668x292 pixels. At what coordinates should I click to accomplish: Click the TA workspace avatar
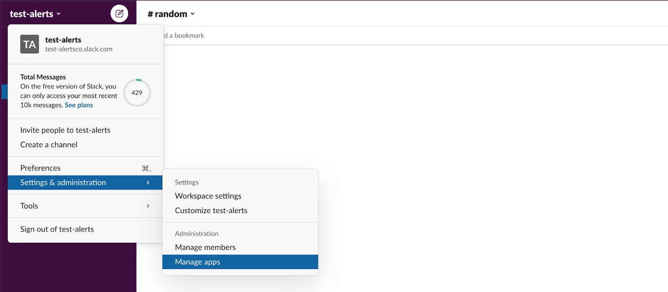pyautogui.click(x=30, y=44)
